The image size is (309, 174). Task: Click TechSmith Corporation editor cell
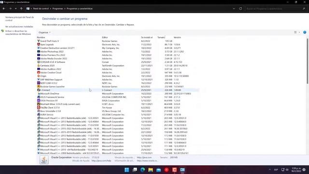[113, 66]
